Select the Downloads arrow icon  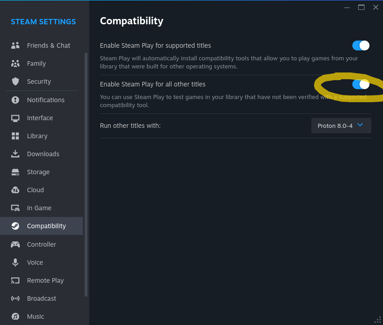15,153
